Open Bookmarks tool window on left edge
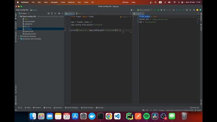Image resolution: width=217 pixels, height=122 pixels. pyautogui.click(x=16, y=100)
